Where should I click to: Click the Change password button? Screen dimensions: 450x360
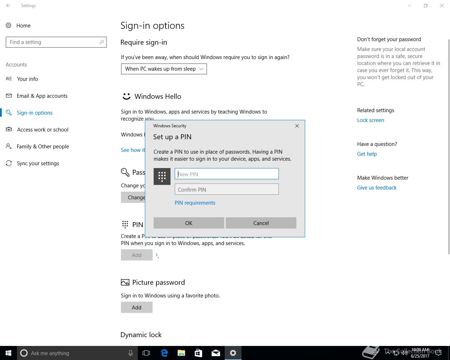point(133,197)
